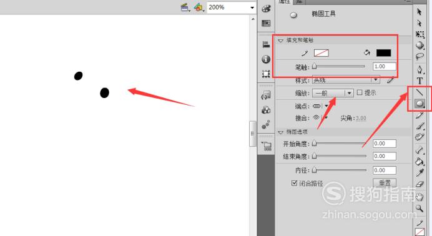Viewport: 432px width, 236px height.
Task: Click the 结束角度 value field
Action: 385,156
